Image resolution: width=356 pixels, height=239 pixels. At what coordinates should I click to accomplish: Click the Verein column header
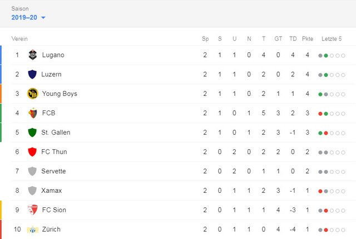[x=19, y=38]
